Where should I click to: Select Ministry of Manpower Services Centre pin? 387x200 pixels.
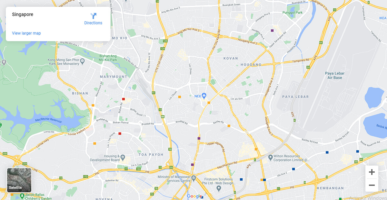click(193, 177)
